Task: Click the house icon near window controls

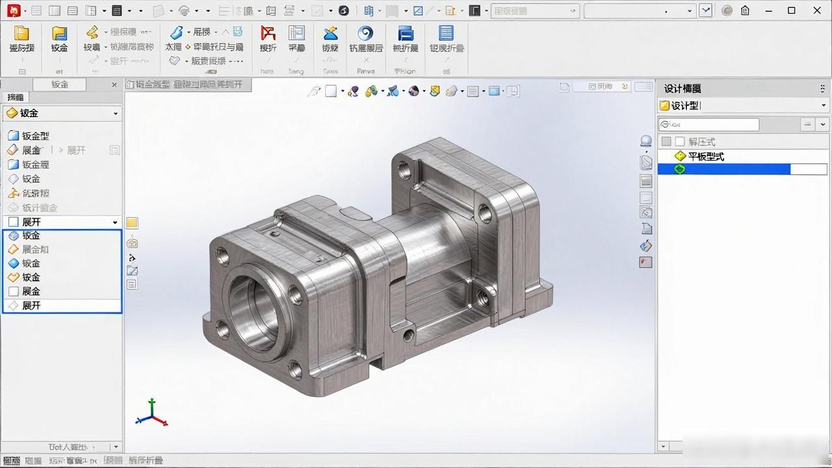Action: [x=745, y=10]
